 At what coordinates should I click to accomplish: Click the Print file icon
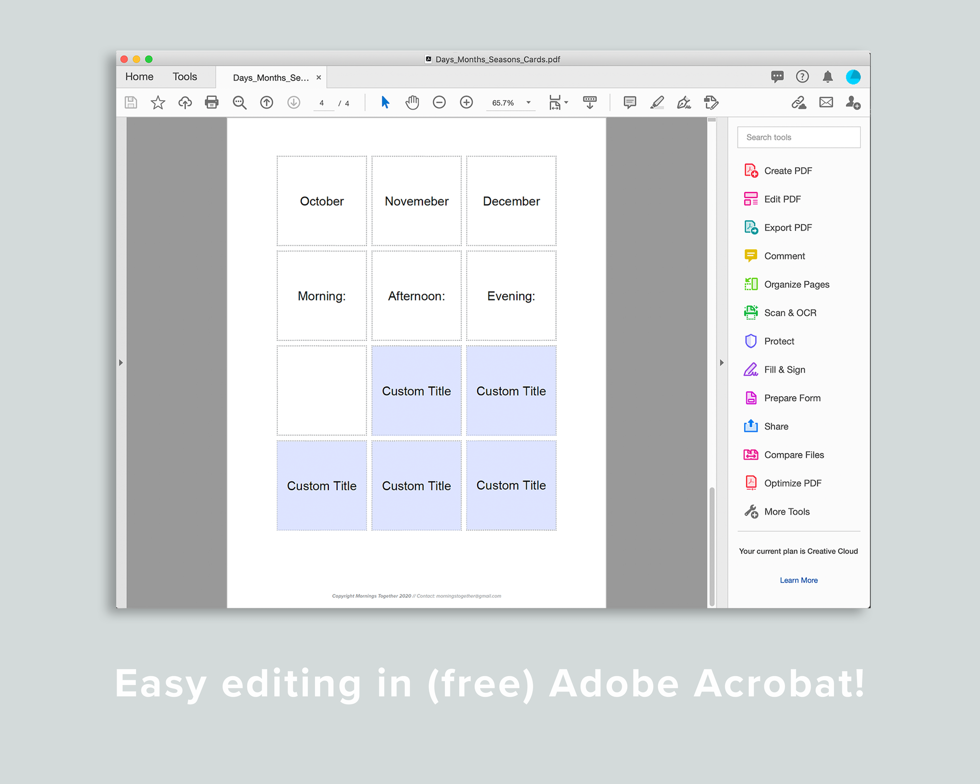[x=212, y=102]
